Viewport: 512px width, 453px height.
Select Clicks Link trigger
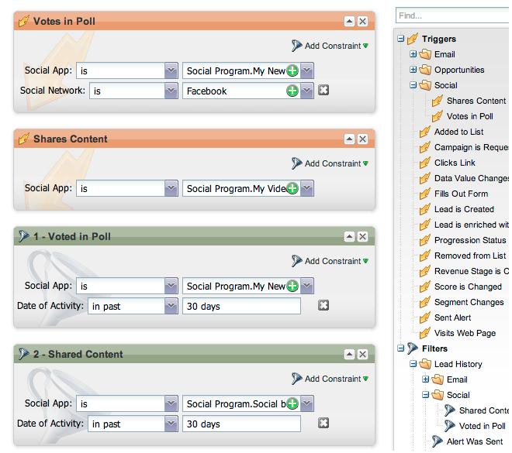[455, 163]
